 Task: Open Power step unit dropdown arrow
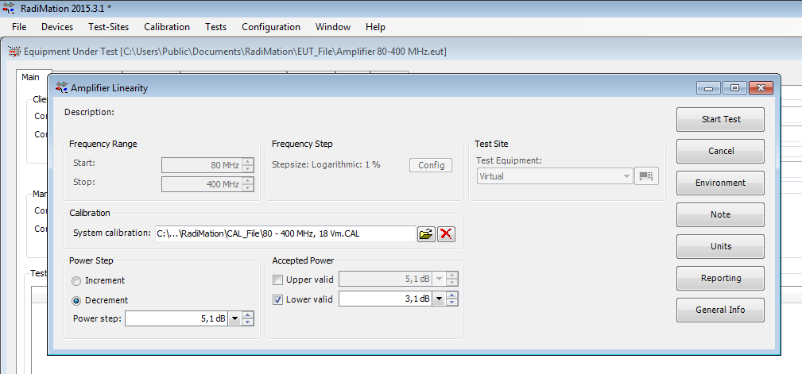[234, 319]
